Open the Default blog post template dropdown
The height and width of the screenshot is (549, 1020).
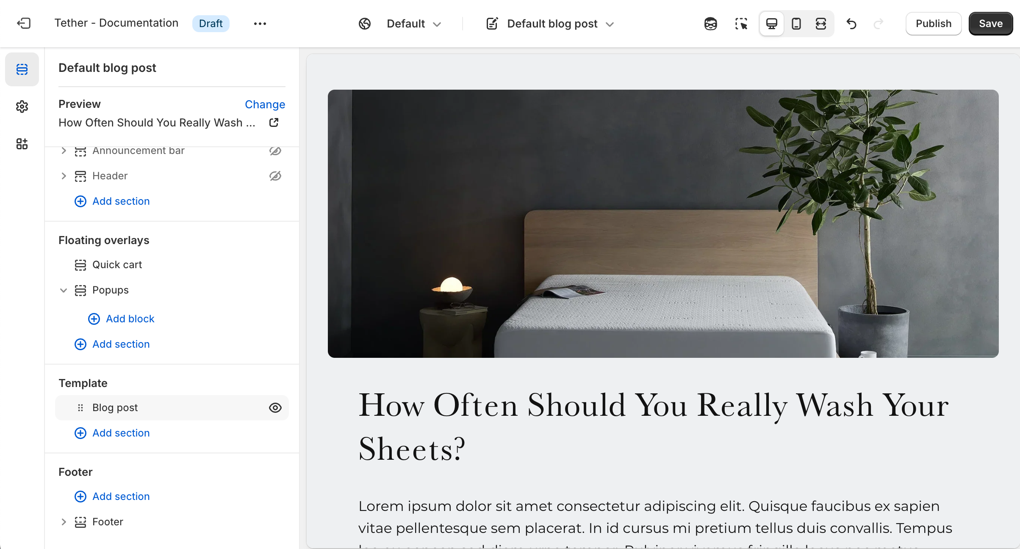[x=560, y=24]
